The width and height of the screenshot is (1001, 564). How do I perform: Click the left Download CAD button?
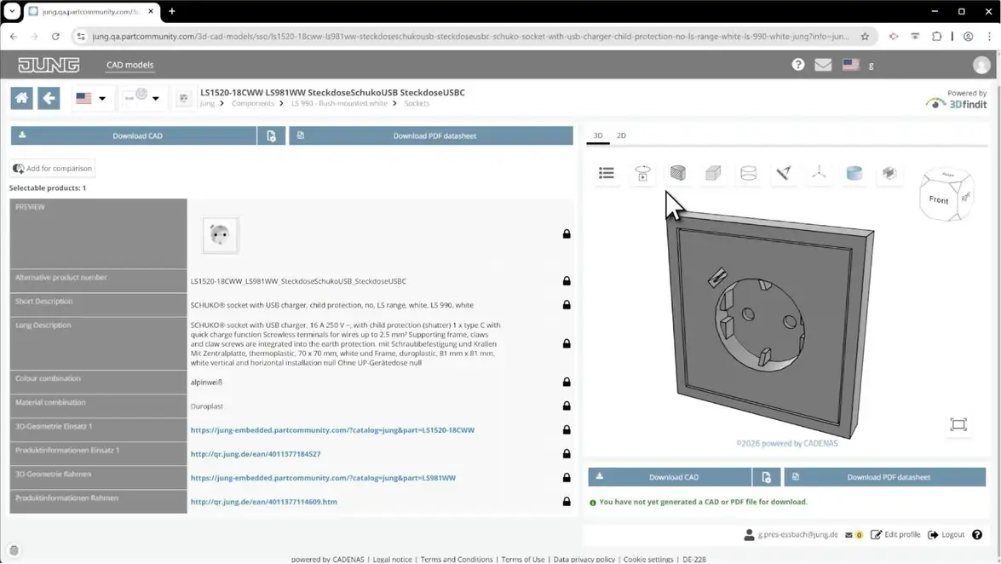coord(134,135)
